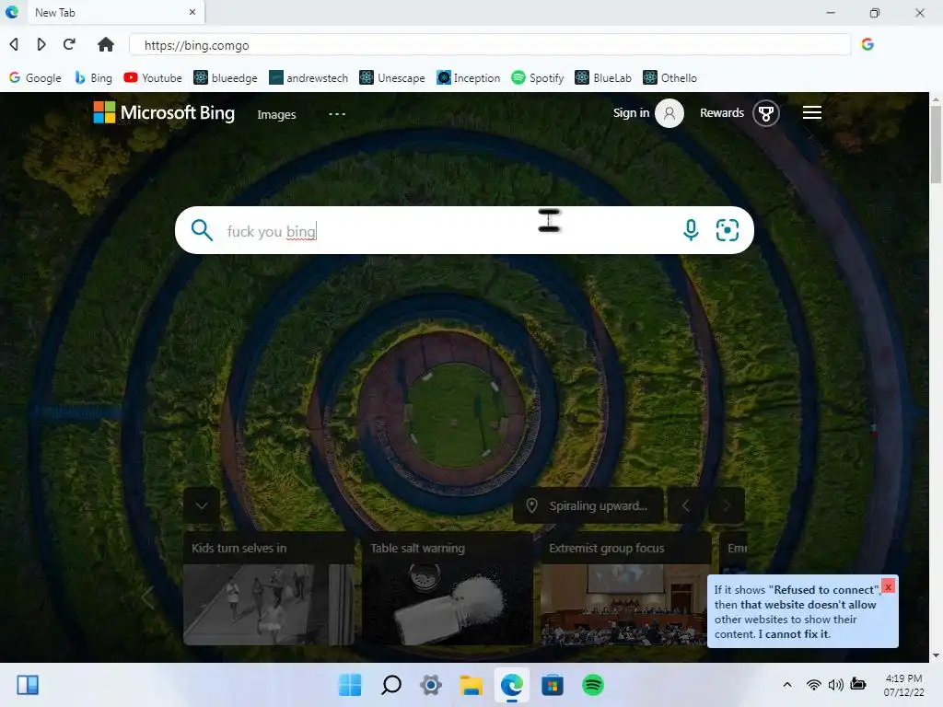
Task: Open the Bing hamburger menu
Action: [812, 112]
